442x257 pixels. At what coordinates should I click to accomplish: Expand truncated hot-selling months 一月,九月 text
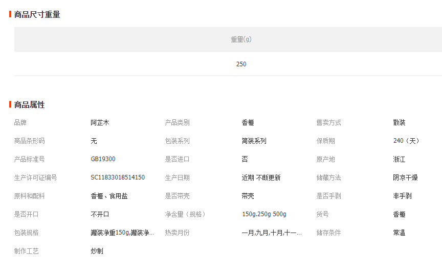coord(272,233)
